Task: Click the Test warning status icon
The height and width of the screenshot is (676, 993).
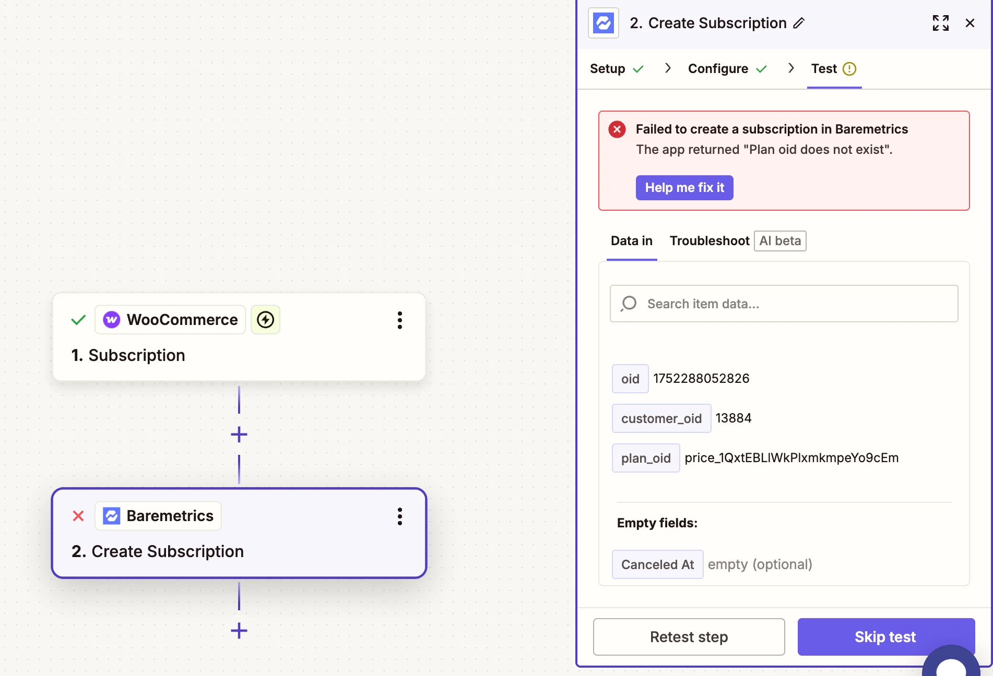Action: [x=849, y=69]
